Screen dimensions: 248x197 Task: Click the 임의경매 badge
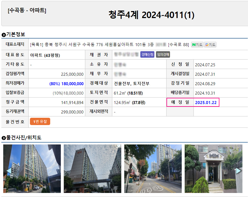pyautogui.click(x=163, y=54)
